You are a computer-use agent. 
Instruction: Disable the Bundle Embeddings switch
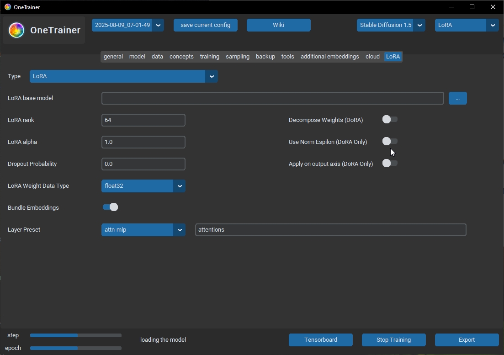tap(110, 207)
